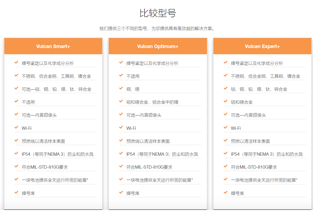Select the Vulcan Smart+ orange header

point(53,46)
